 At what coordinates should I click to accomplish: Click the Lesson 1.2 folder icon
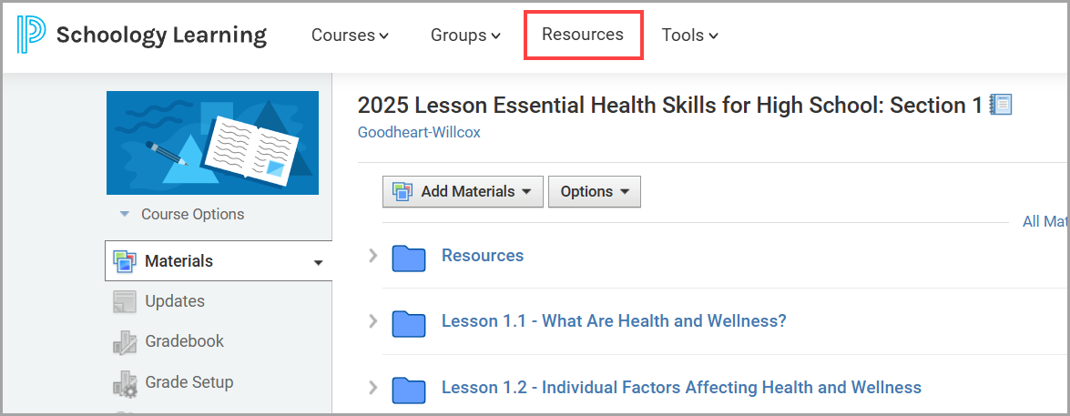point(409,390)
